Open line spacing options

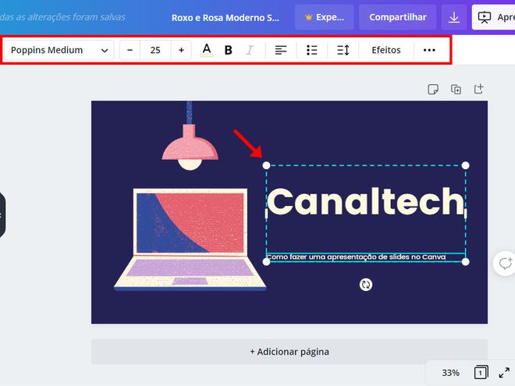343,50
